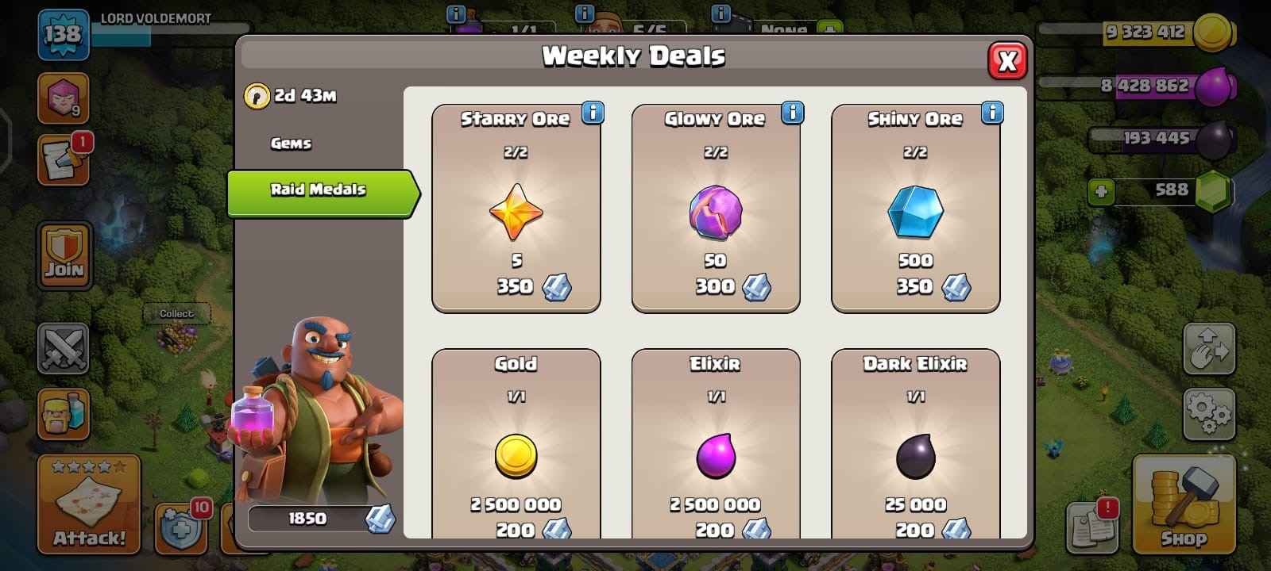The image size is (1271, 571).
Task: Select the Dark Elixir 25 000 deal
Action: point(915,444)
